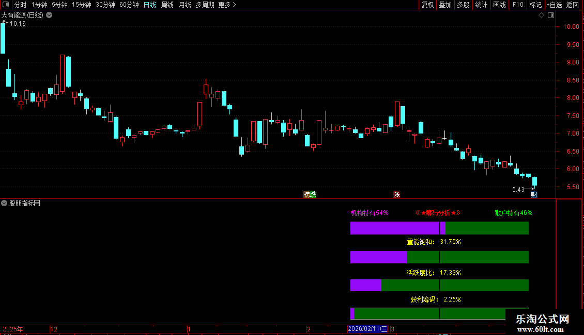Viewport: 584px width, 335px height.
Task: Switch to the 周线 weekly chart
Action: coord(167,5)
